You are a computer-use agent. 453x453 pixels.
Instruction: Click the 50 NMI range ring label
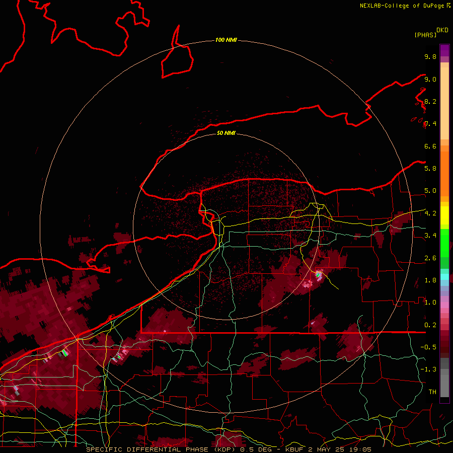[226, 133]
